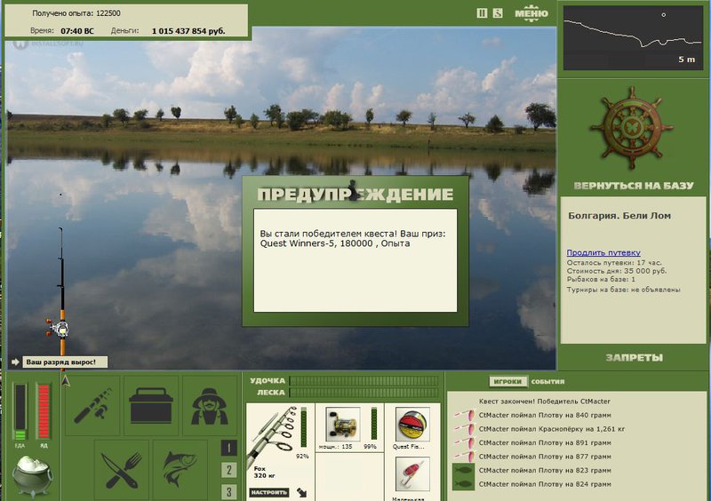The height and width of the screenshot is (501, 711).
Task: Click the Ваш разряд вырос! notification
Action: tap(65, 362)
